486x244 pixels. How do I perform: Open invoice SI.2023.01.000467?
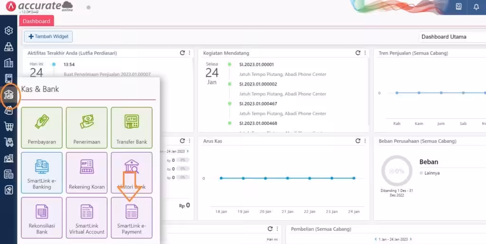pos(258,103)
